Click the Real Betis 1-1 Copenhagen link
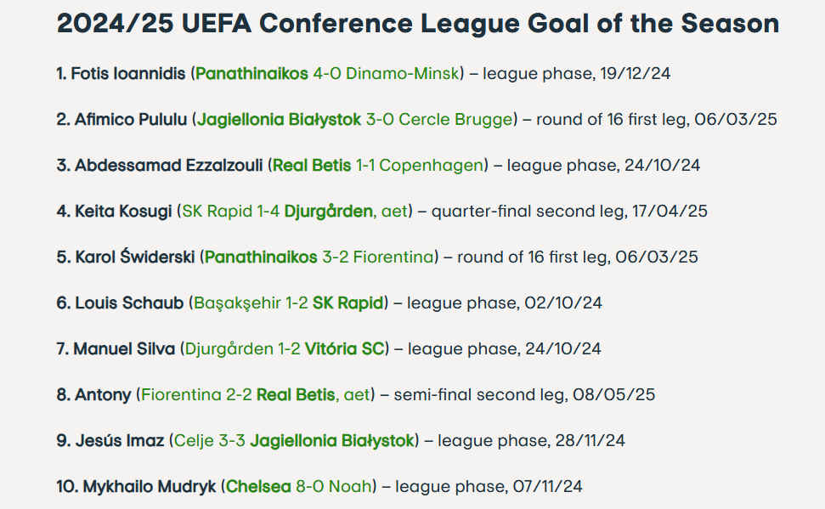Image resolution: width=825 pixels, height=509 pixels. [x=378, y=166]
